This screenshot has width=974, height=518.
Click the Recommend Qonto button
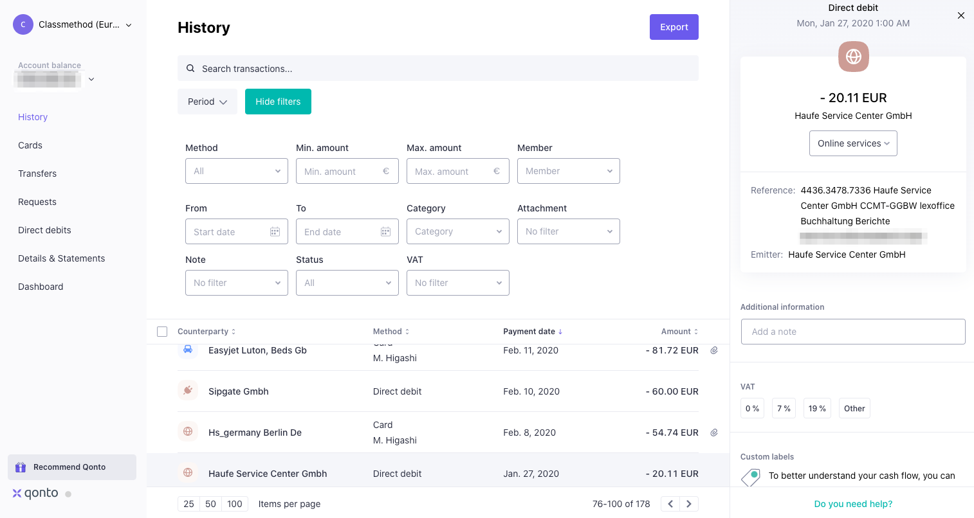pos(72,467)
